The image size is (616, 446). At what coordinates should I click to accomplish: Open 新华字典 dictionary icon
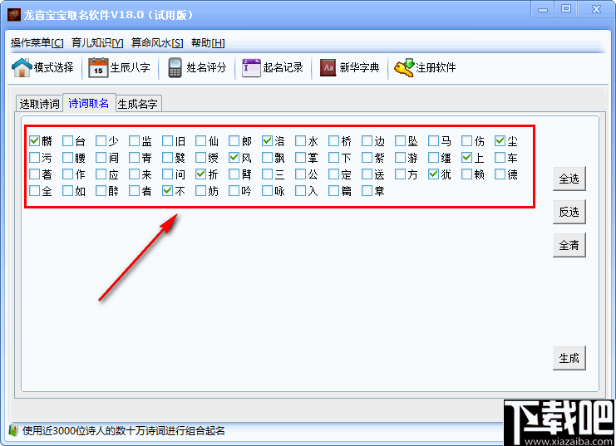coord(328,67)
